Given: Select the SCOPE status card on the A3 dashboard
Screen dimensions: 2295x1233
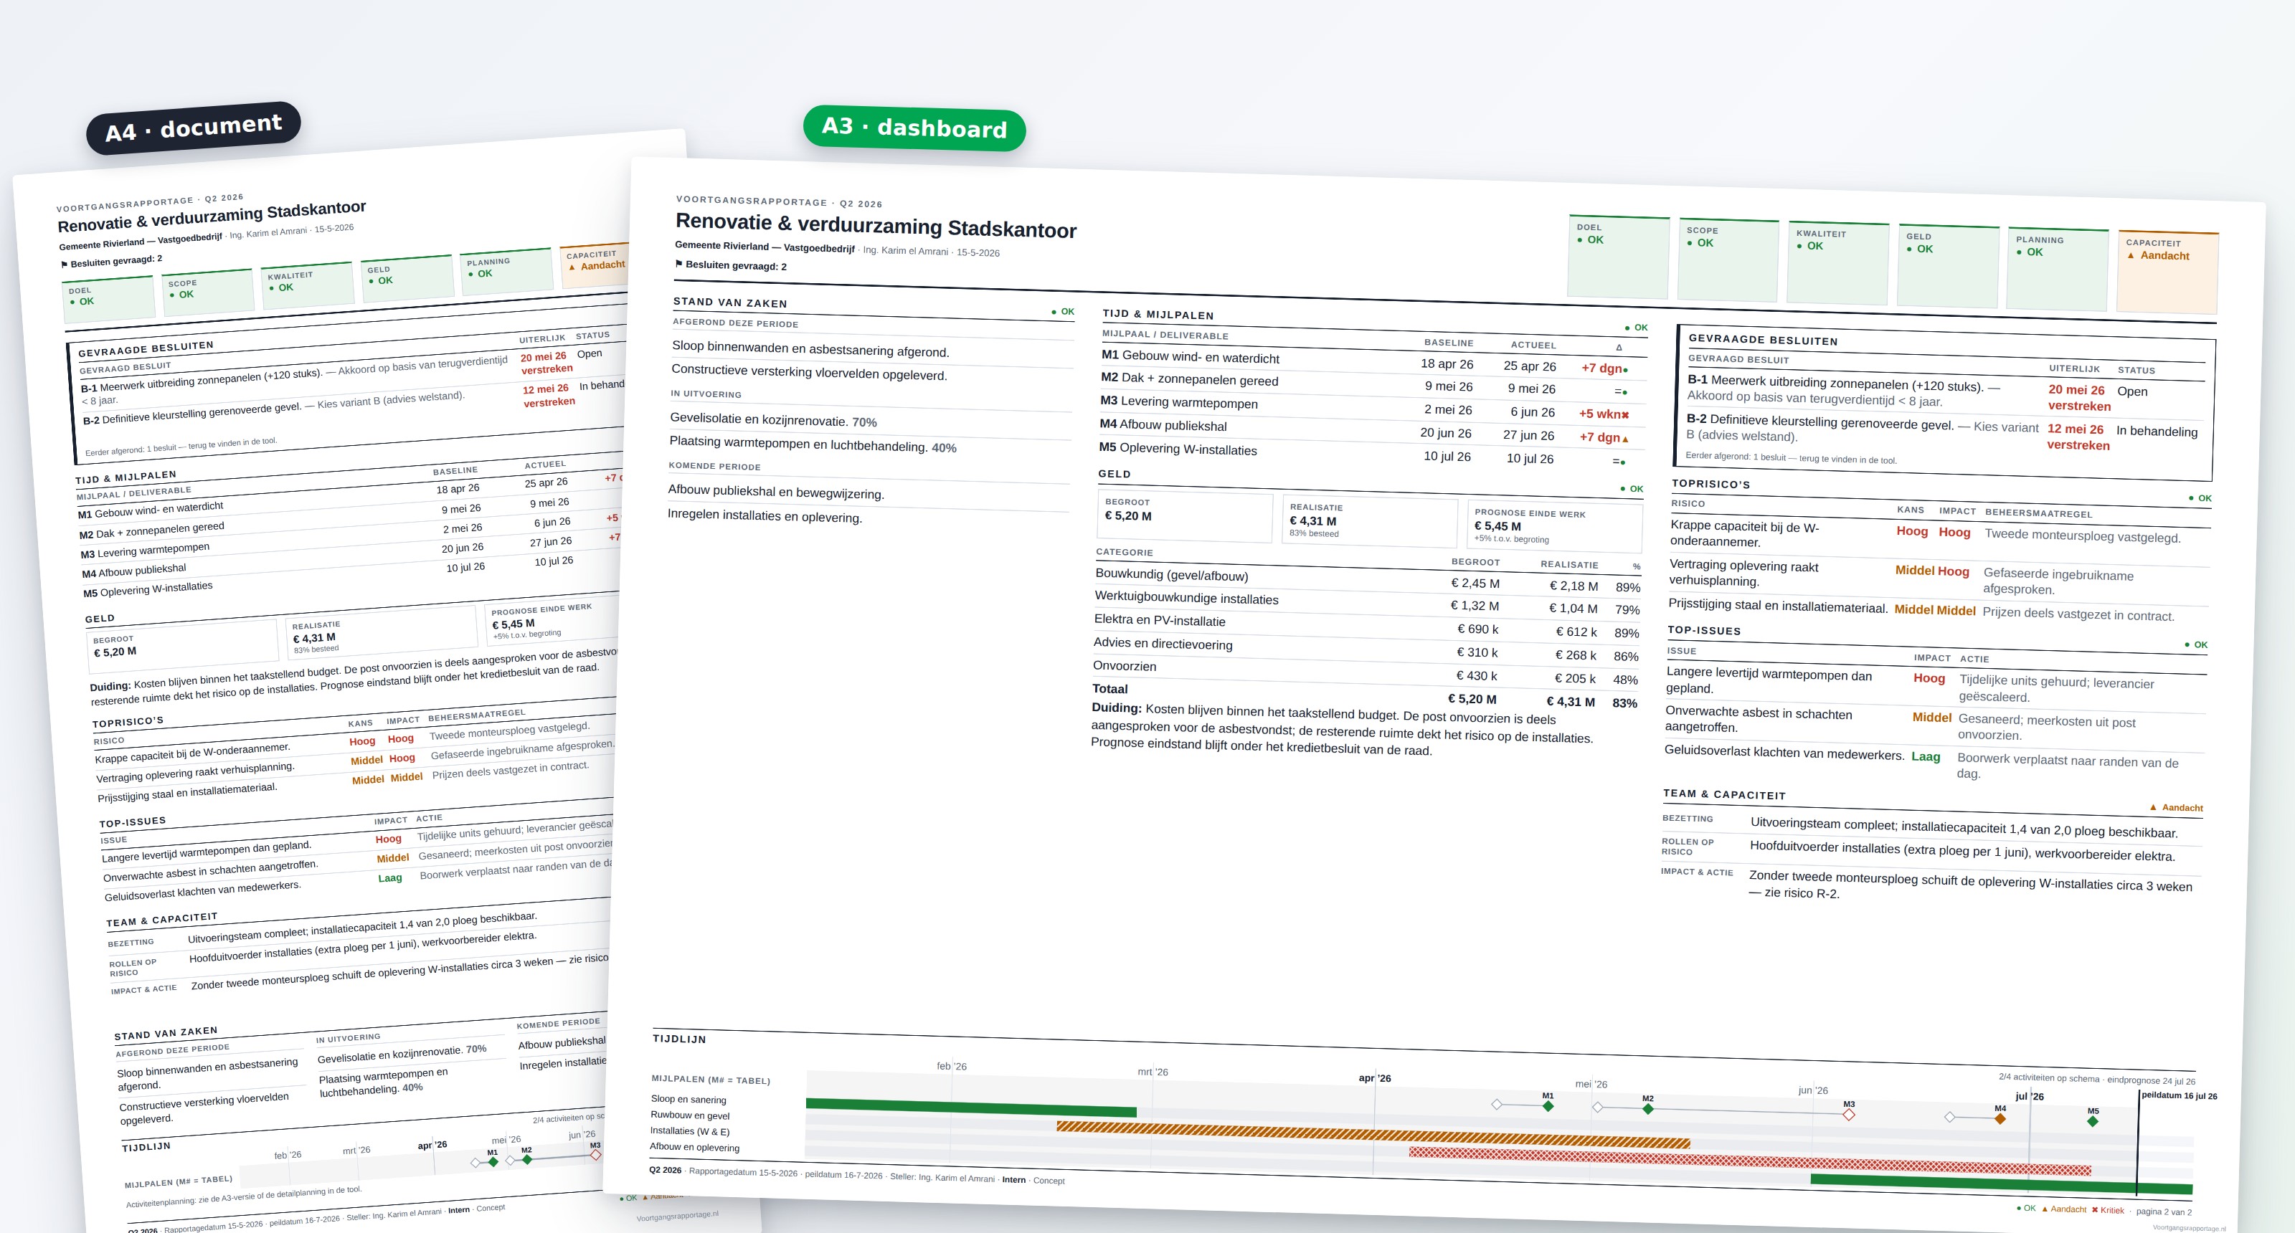Looking at the screenshot, I should click(1728, 260).
